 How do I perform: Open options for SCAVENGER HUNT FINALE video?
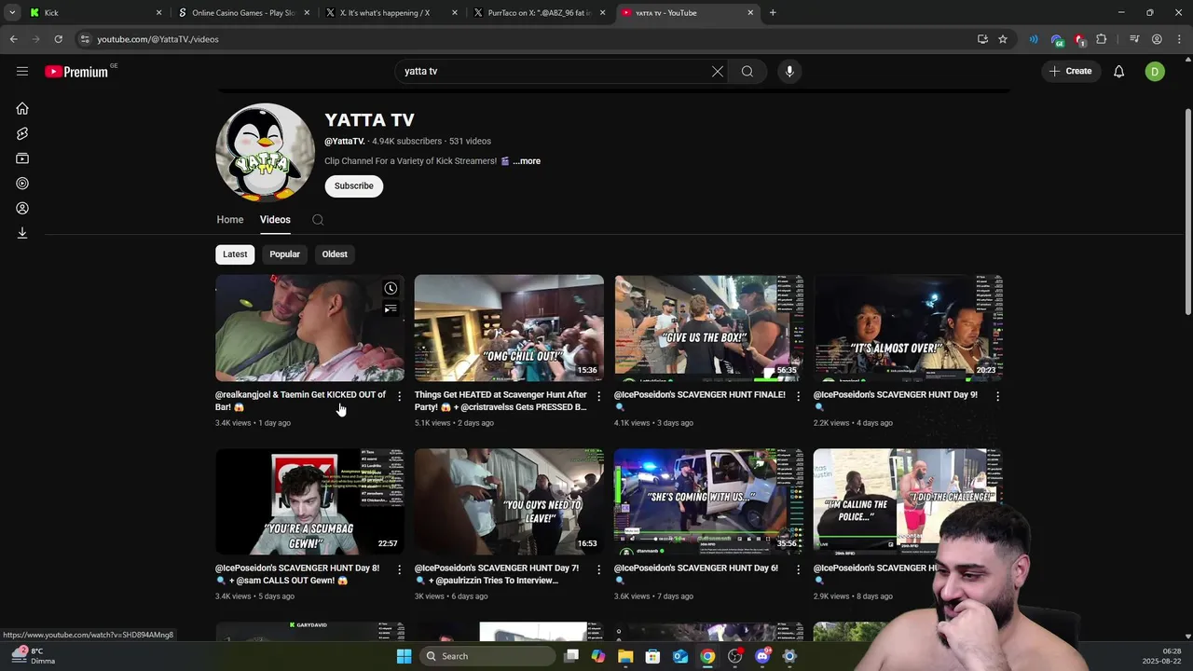point(799,396)
